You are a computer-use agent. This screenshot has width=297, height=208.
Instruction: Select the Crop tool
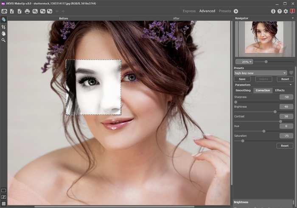[x=3, y=27]
